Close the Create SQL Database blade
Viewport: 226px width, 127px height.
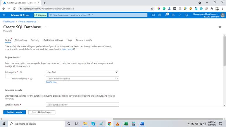(x=220, y=27)
